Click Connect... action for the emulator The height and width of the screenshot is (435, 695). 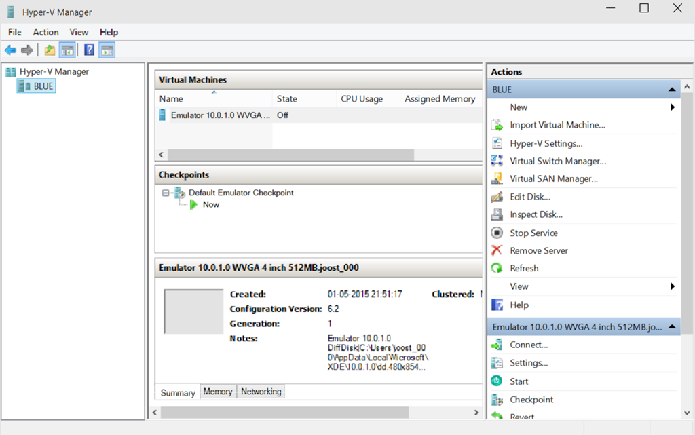[529, 345]
